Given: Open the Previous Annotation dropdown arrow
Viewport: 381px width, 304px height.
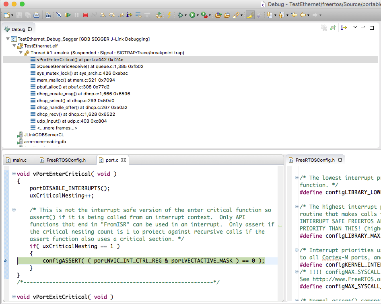Looking at the screenshot, I should pyautogui.click(x=287, y=15).
